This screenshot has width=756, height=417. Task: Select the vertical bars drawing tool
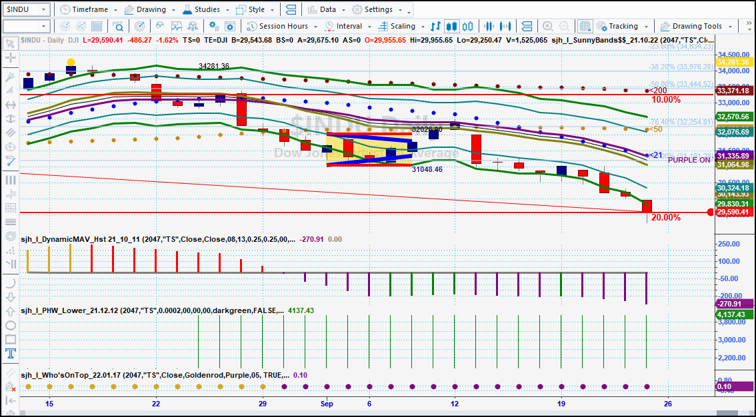(x=10, y=180)
